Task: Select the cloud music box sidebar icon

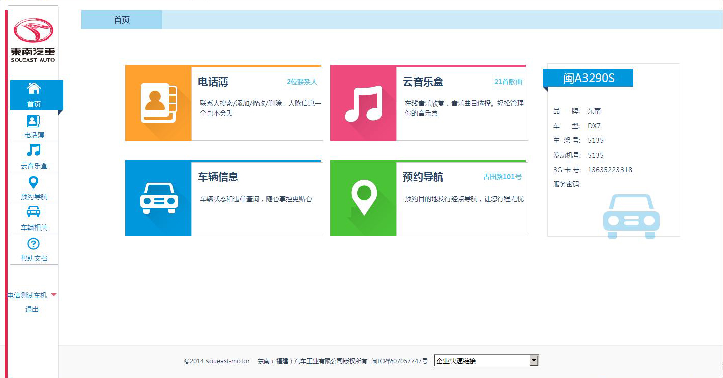Action: click(33, 150)
